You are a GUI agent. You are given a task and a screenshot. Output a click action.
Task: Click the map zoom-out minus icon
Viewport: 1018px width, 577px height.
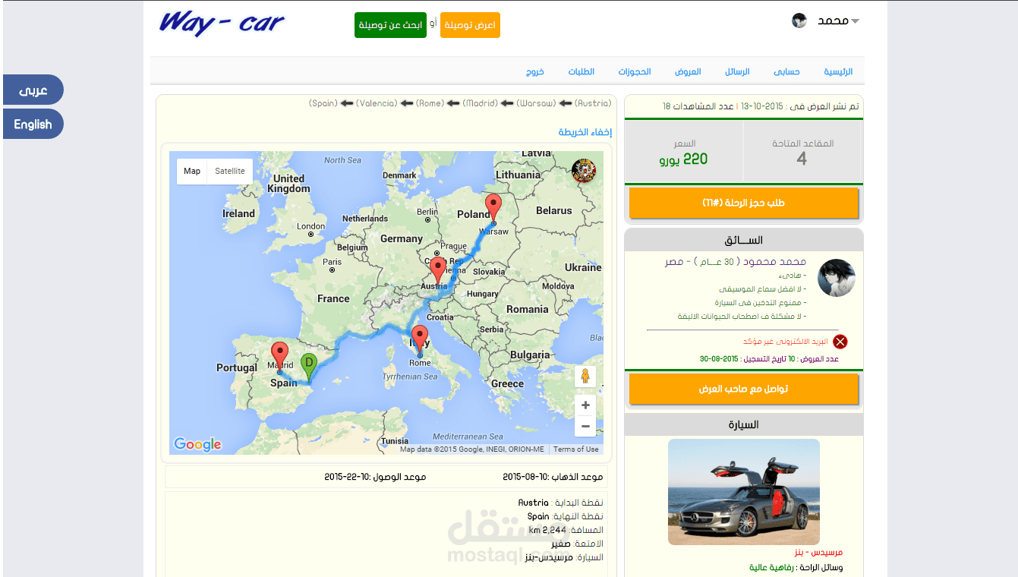(585, 426)
